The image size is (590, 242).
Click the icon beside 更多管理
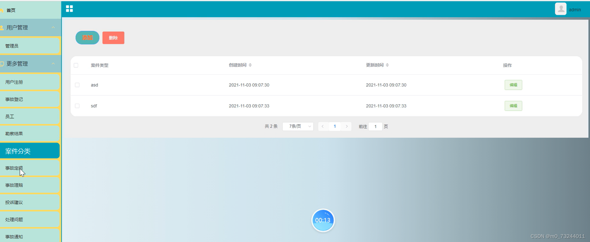[x=2, y=64]
